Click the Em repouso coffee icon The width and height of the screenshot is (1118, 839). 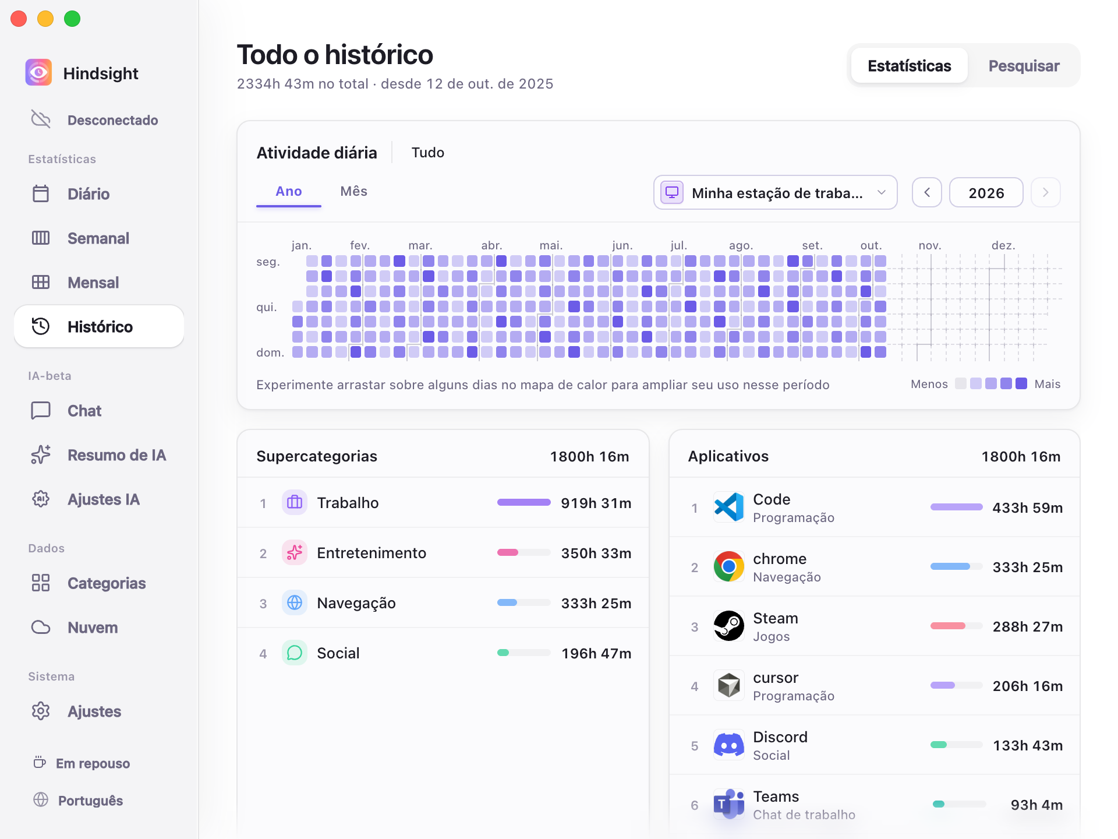point(40,763)
